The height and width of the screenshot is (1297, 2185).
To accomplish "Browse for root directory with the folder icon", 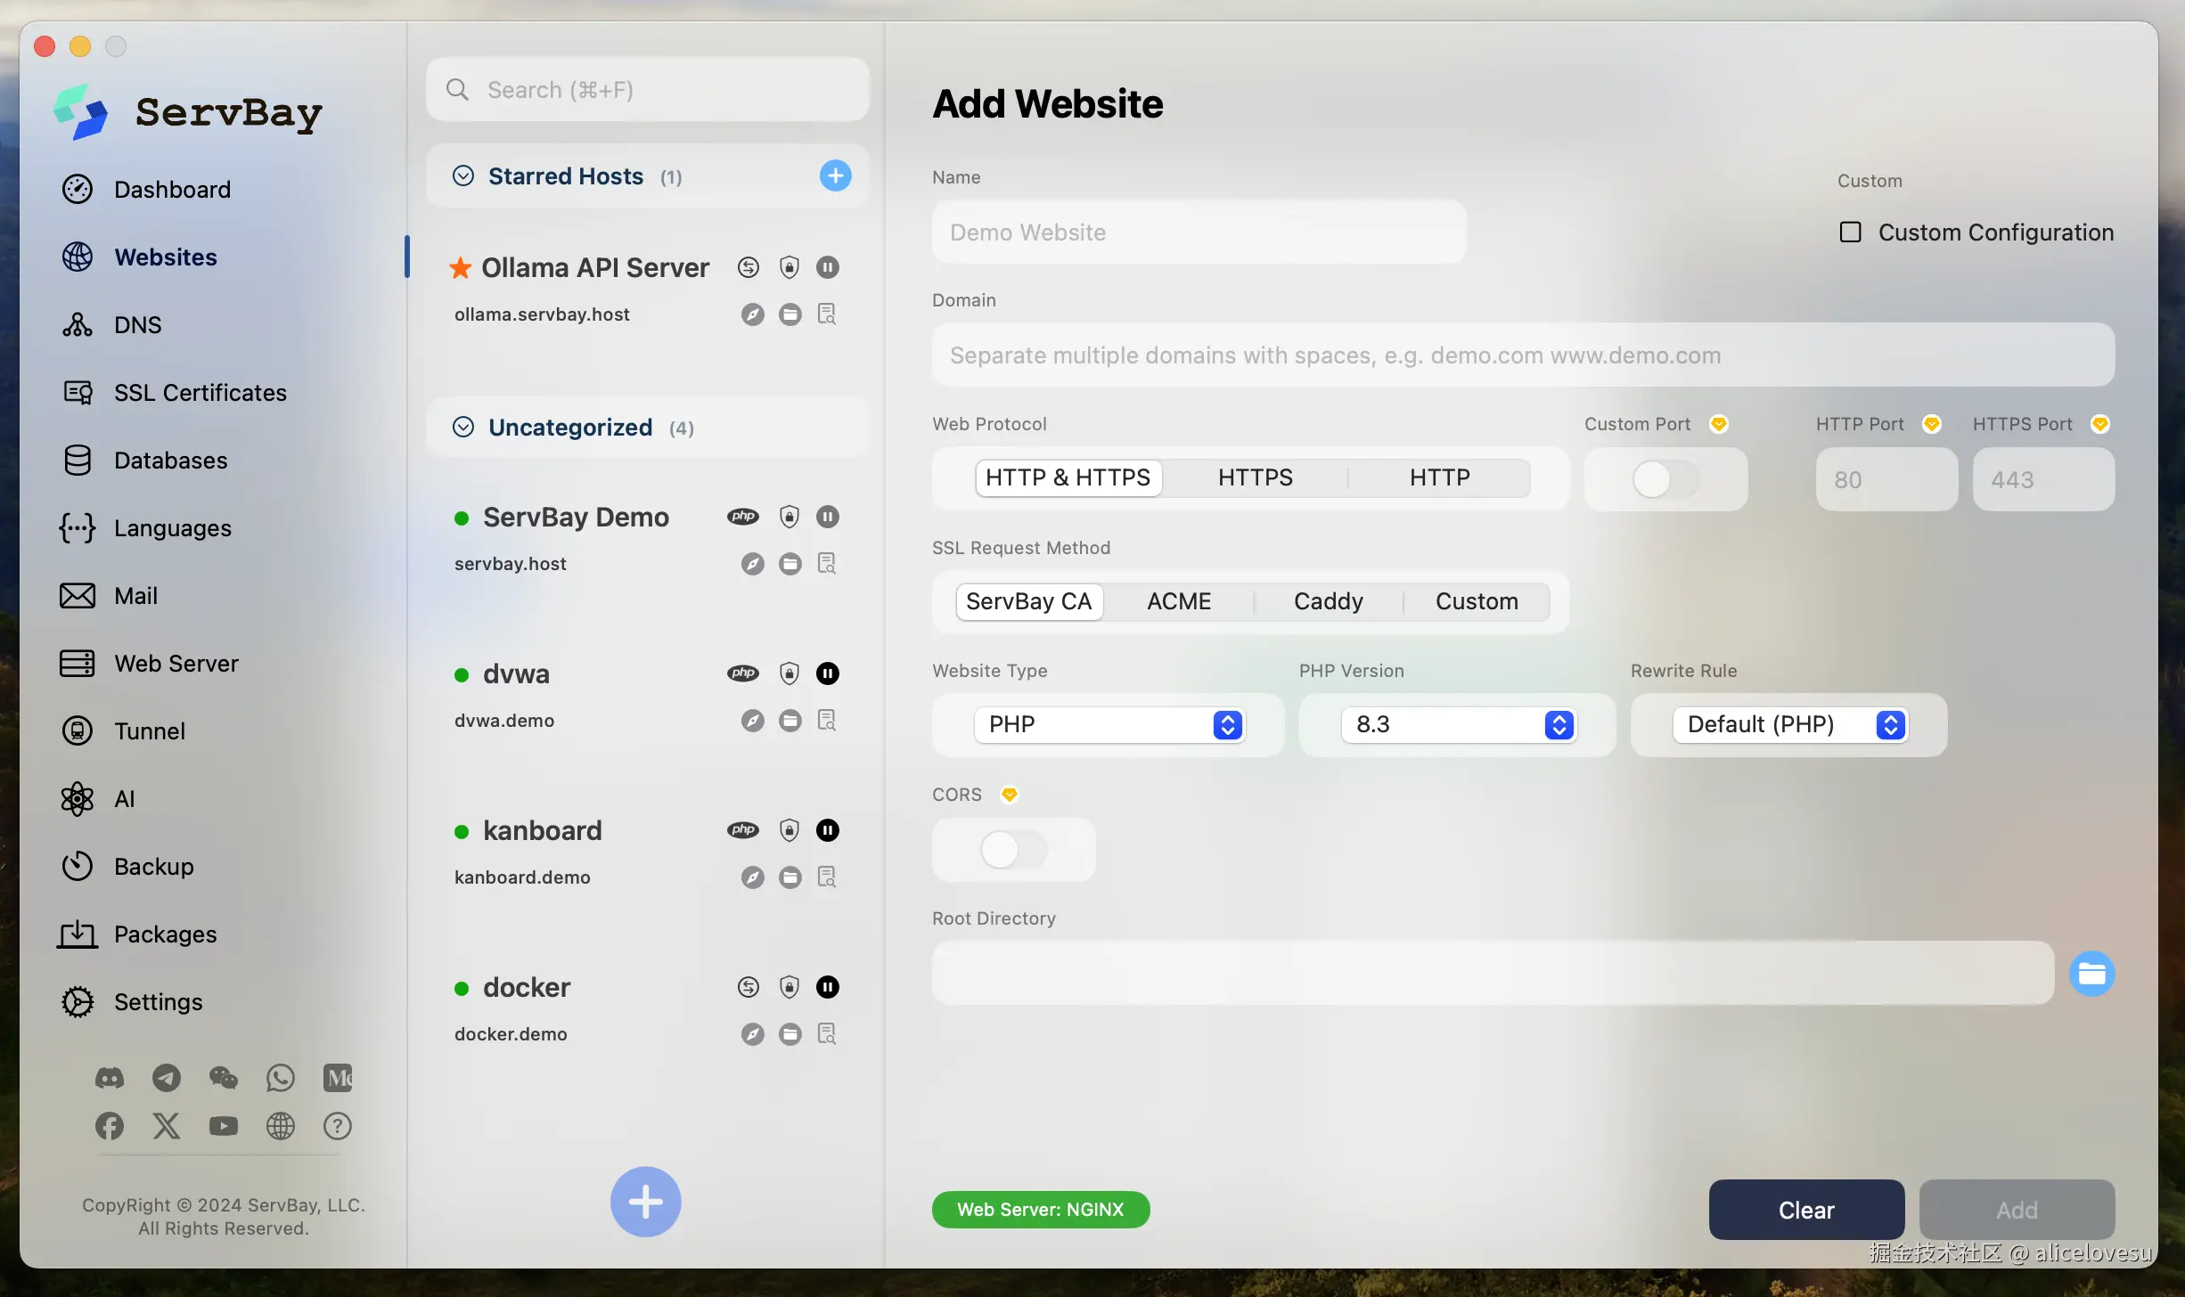I will tap(2091, 974).
